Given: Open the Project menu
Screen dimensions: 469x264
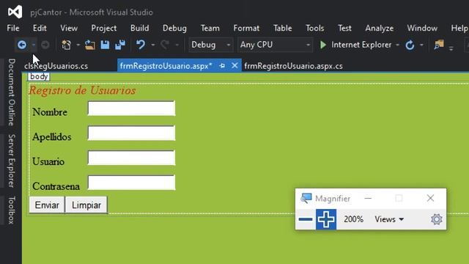Looking at the screenshot, I should (104, 28).
